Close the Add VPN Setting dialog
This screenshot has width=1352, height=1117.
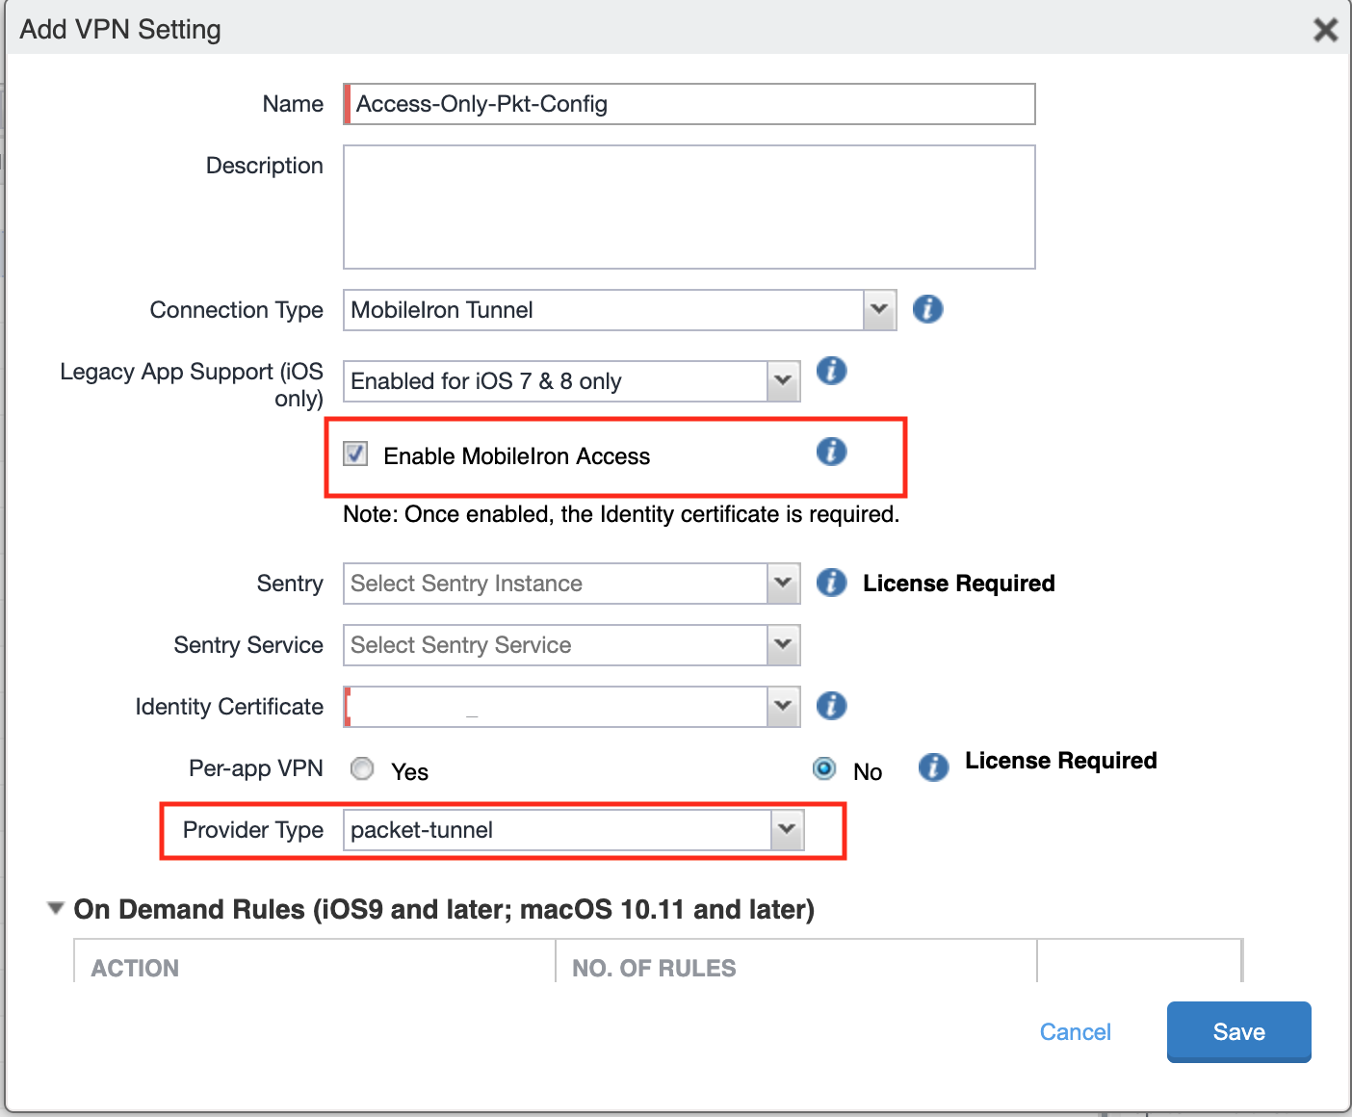point(1325,29)
